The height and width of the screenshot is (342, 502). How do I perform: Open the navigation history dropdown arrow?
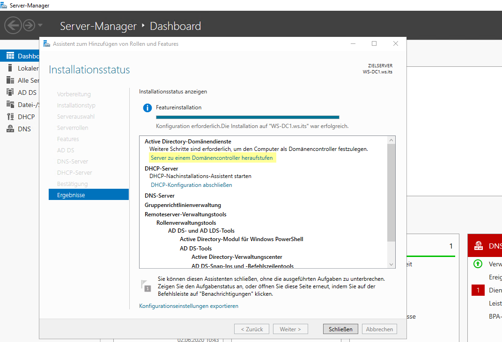point(40,25)
